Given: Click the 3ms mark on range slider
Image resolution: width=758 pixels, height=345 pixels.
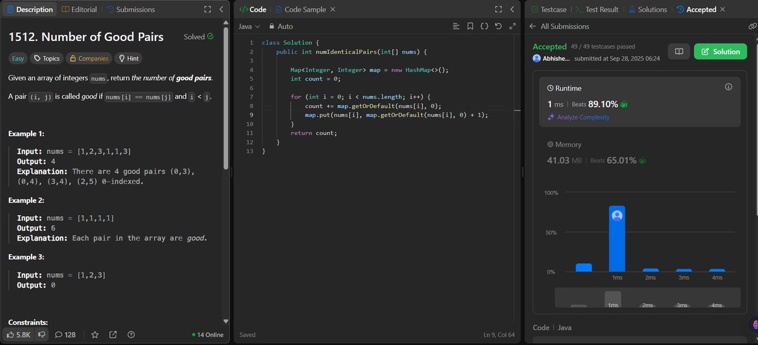Looking at the screenshot, I should click(683, 305).
